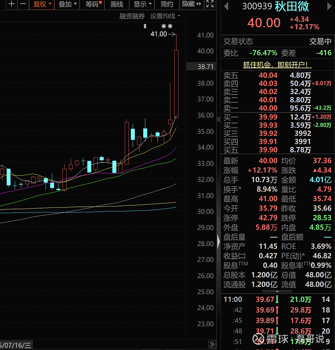
Task: Click the panel divider grip handle
Action: (219, 119)
